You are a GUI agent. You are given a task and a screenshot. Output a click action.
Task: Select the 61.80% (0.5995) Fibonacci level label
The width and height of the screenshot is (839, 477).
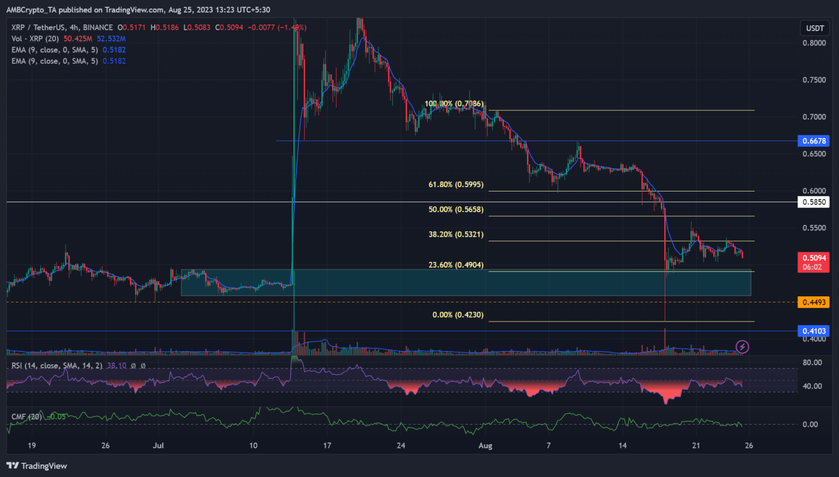[456, 184]
